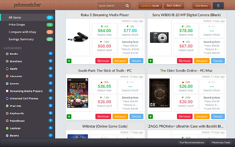Open Sony W800/B camera on Amazon
Screen dimensions: 235x147
coord(202,61)
